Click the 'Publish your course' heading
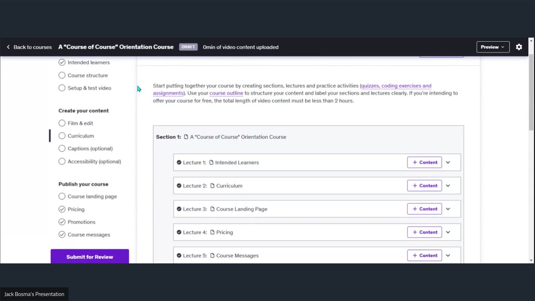The image size is (535, 301). coord(83,184)
